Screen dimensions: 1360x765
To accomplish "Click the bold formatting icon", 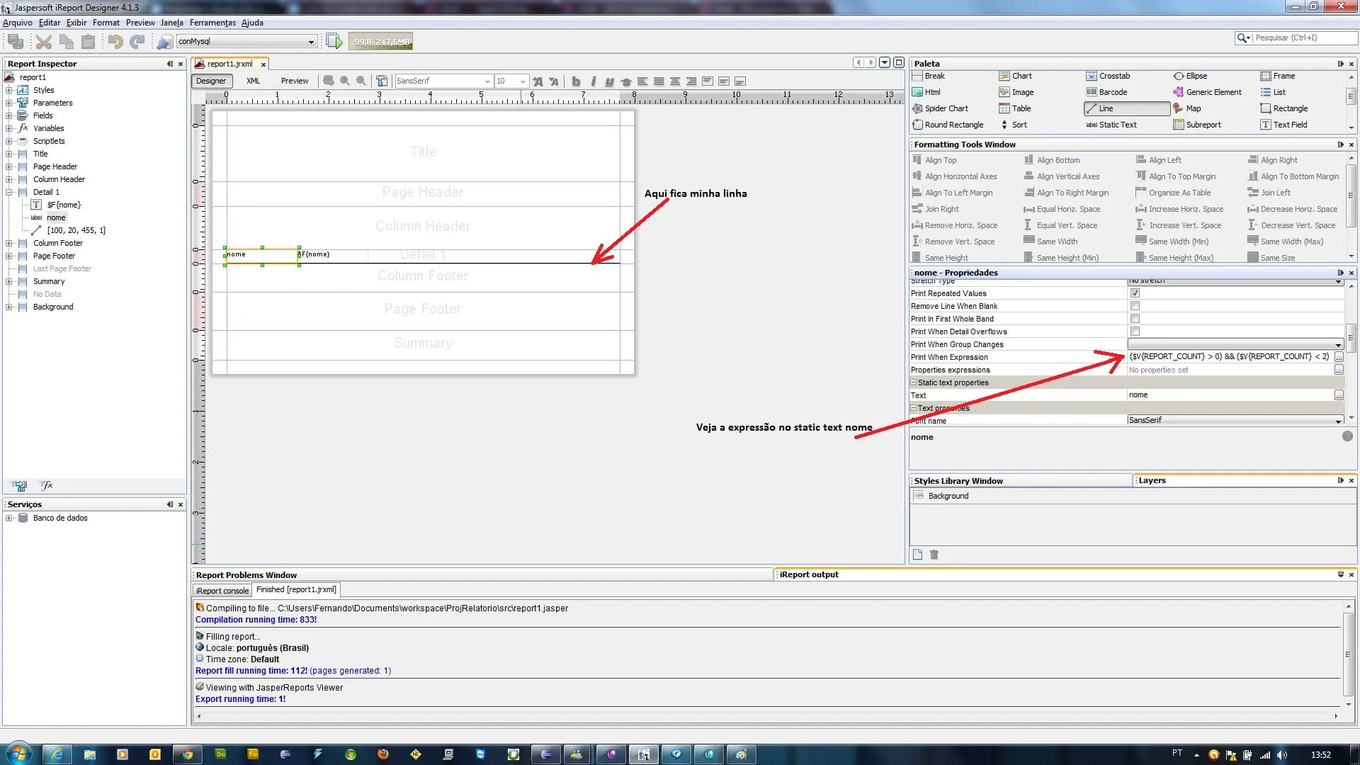I will tap(576, 81).
